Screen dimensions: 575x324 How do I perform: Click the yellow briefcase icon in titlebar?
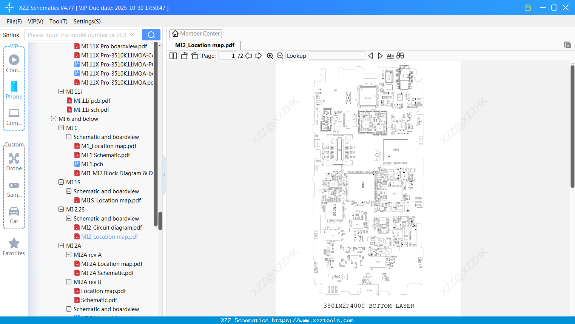click(528, 7)
